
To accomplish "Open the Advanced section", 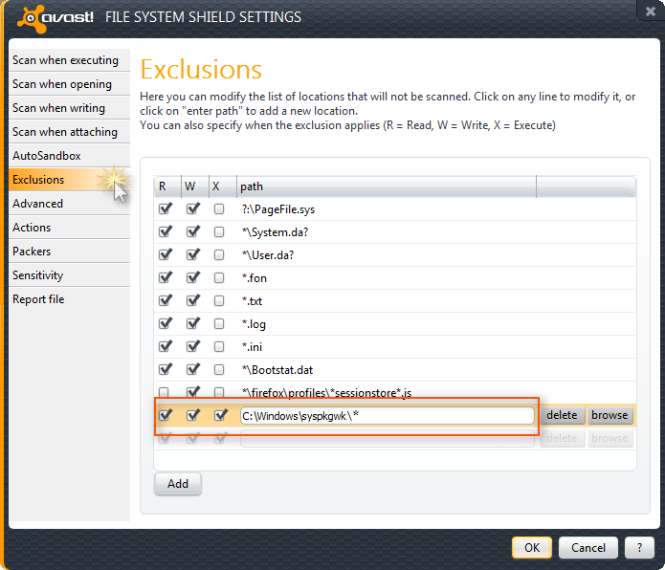I will [69, 204].
